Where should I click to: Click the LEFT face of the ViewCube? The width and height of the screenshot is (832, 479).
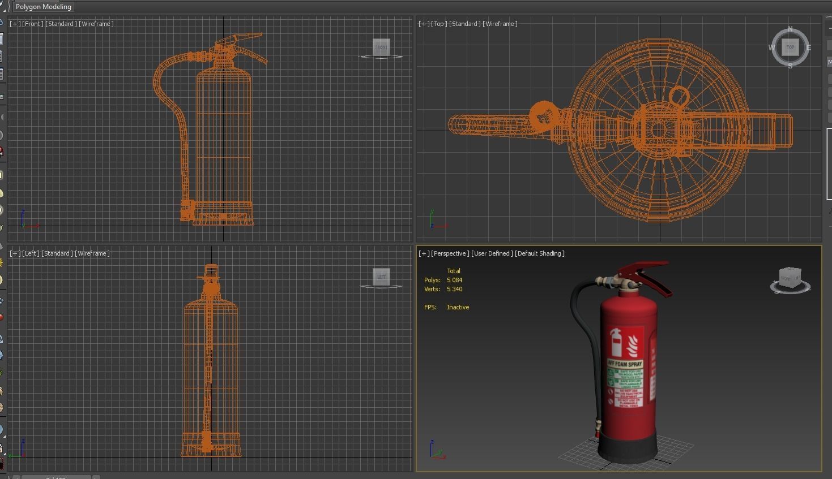(x=381, y=277)
